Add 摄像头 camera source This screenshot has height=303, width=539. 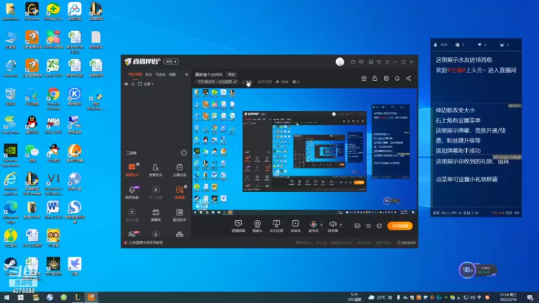[257, 226]
